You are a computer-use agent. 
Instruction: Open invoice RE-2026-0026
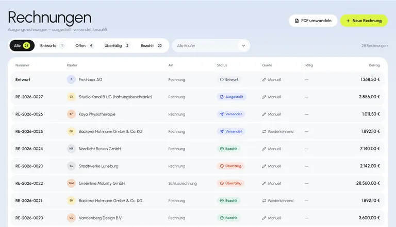click(29, 114)
